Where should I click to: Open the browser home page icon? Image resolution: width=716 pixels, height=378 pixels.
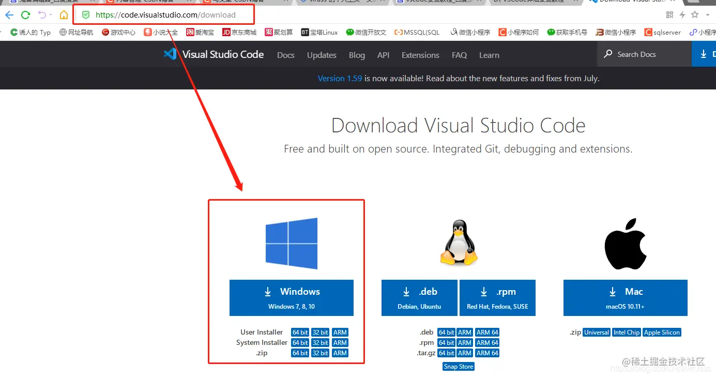(x=64, y=15)
